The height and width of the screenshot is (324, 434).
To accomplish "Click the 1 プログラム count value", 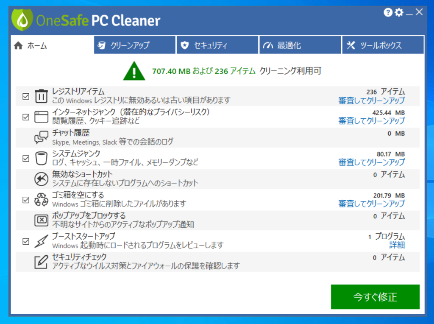I will (387, 237).
